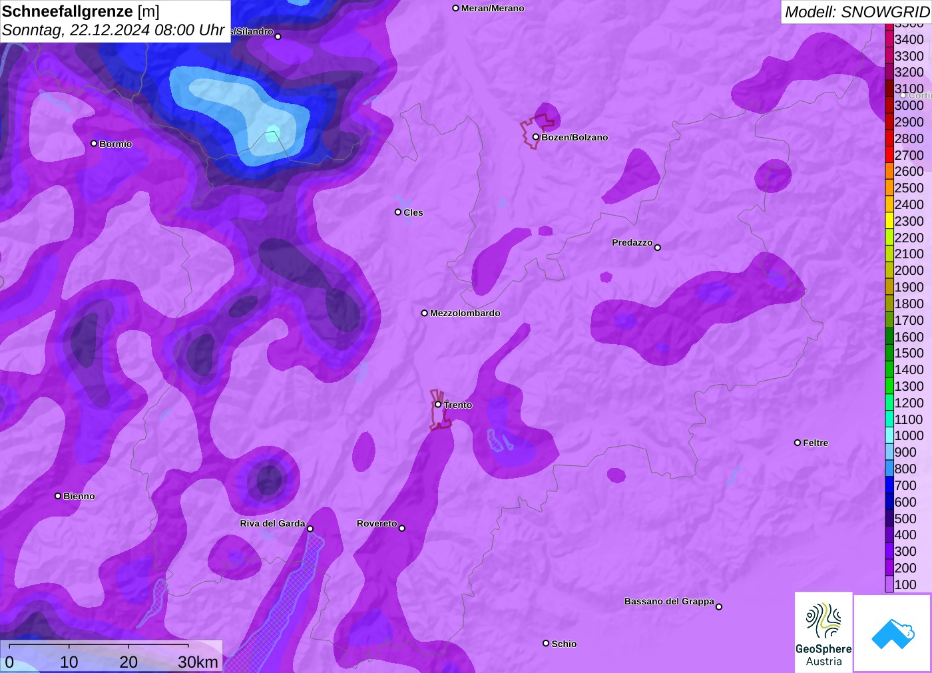Click the Feltre marker dot
This screenshot has width=932, height=673.
797,442
